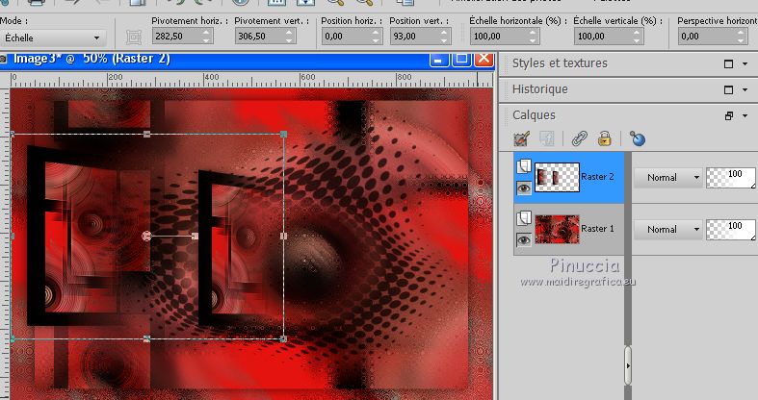The image size is (758, 400).
Task: Click the transform pivot point on canvas
Action: point(146,236)
